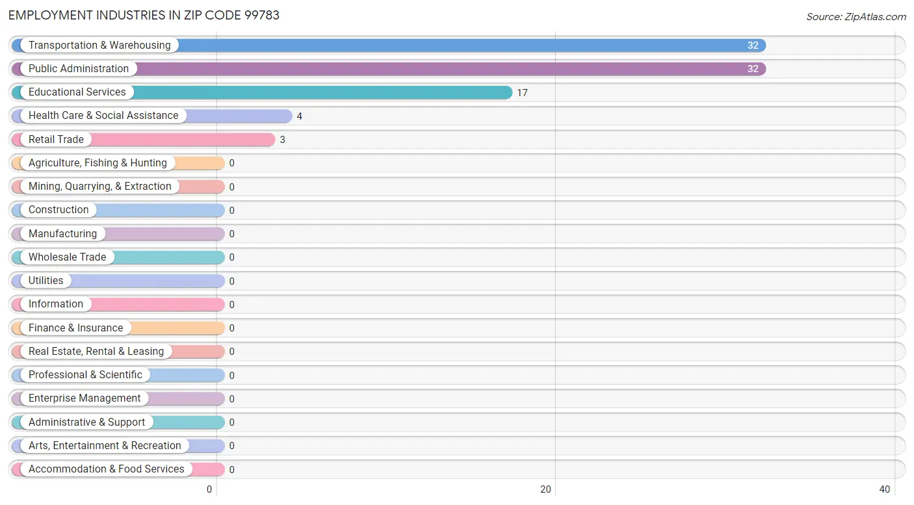
Task: Click the pink Retail Trade bar
Action: point(143,140)
